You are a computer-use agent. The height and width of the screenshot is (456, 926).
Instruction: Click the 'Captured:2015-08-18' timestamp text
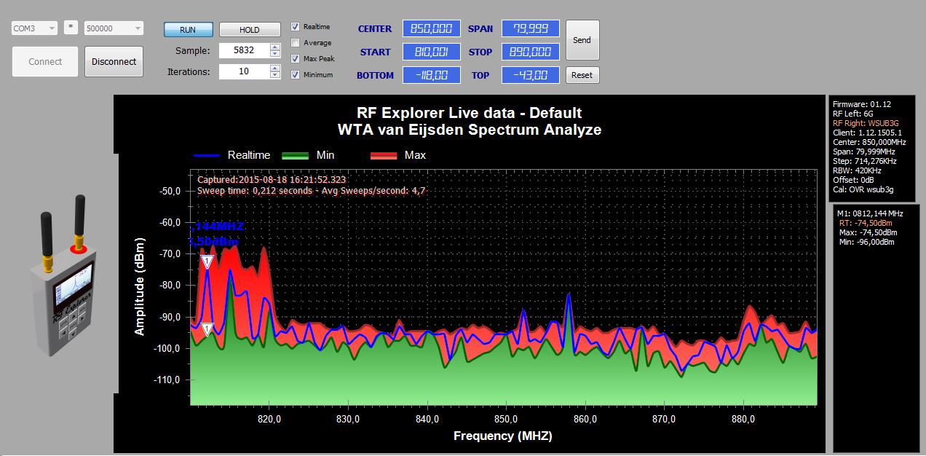272,179
